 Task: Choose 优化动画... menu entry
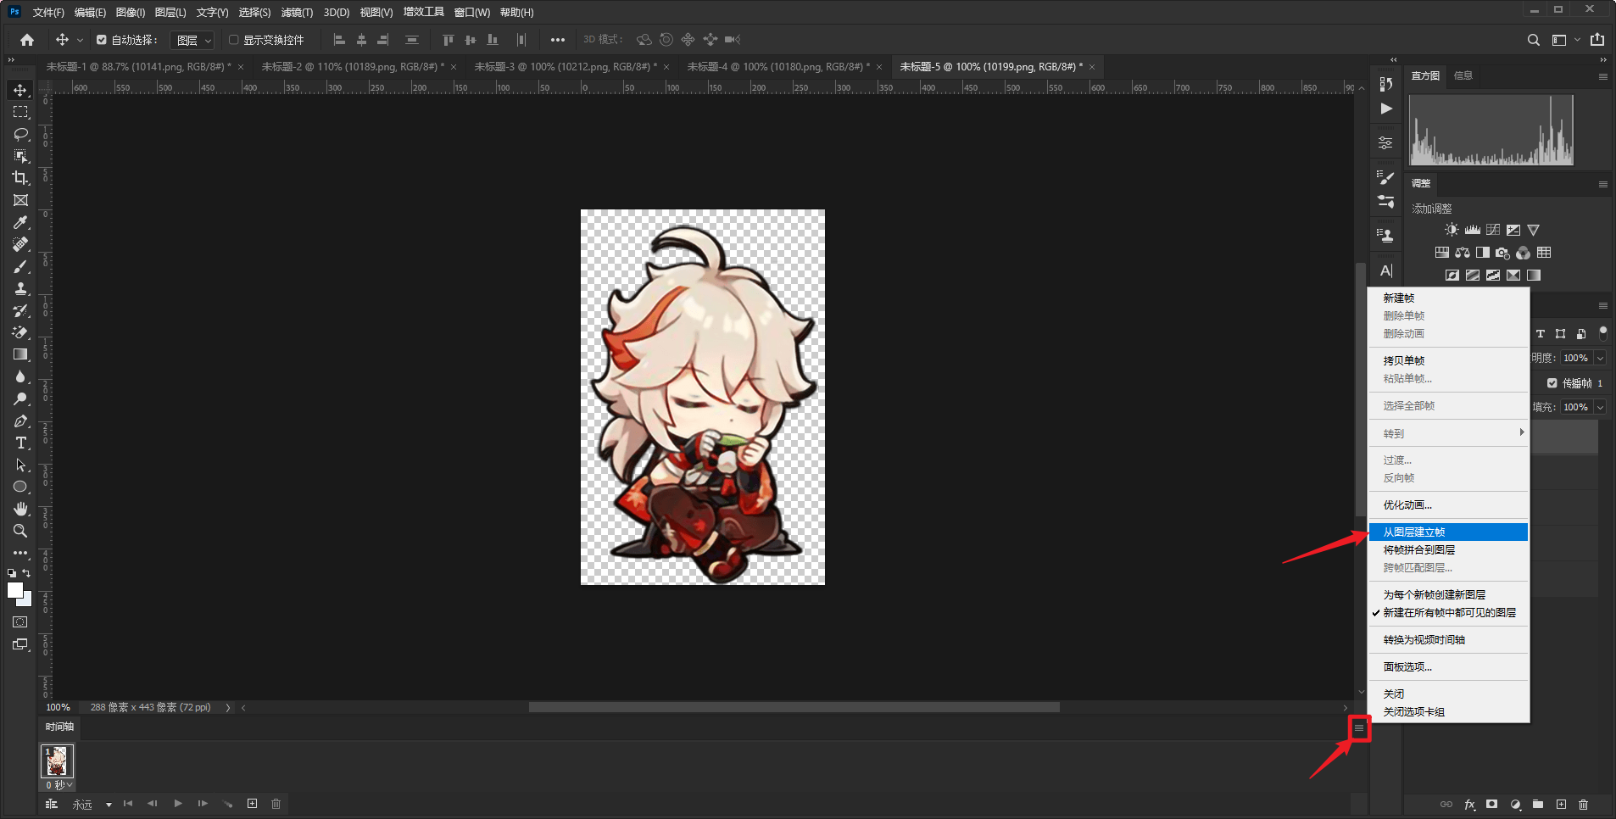(x=1449, y=504)
